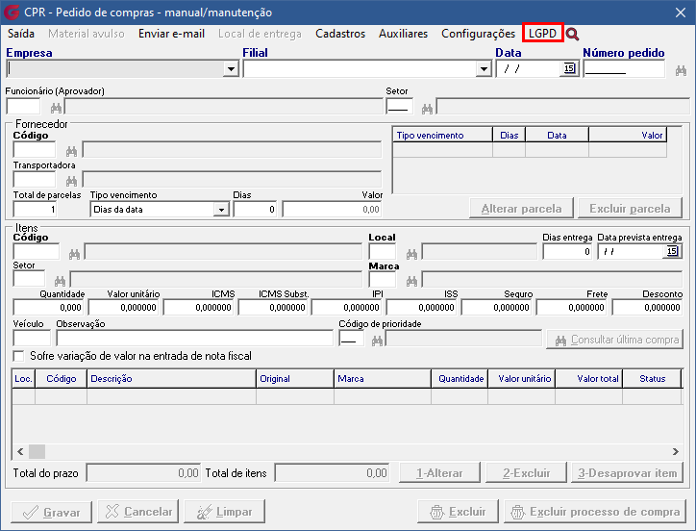Click the Total de parcelas field
Viewport: 696px width, 531px height.
pyautogui.click(x=35, y=210)
